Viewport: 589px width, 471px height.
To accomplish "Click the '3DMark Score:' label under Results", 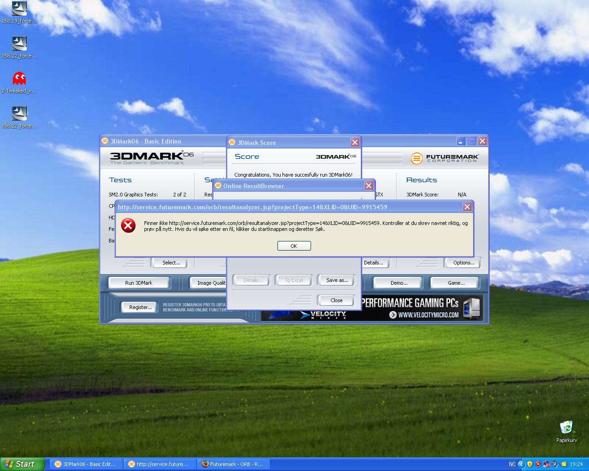I will [422, 195].
